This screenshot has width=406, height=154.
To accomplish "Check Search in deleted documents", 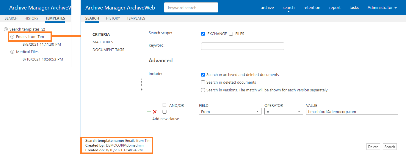I will pos(203,82).
